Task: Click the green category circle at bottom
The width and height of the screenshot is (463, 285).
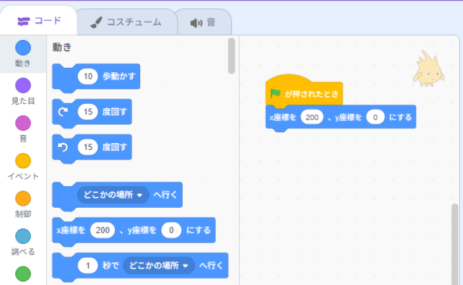Action: 23,274
